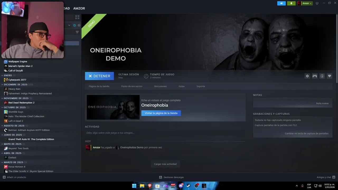
Task: Switch library to grid view icon
Action: 77,17
